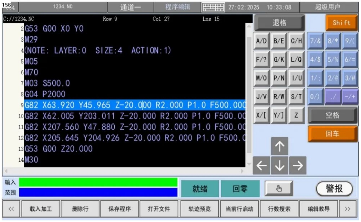This screenshot has width=361, height=222.
Task: Select 轨迹预览 softkey
Action: [199, 209]
